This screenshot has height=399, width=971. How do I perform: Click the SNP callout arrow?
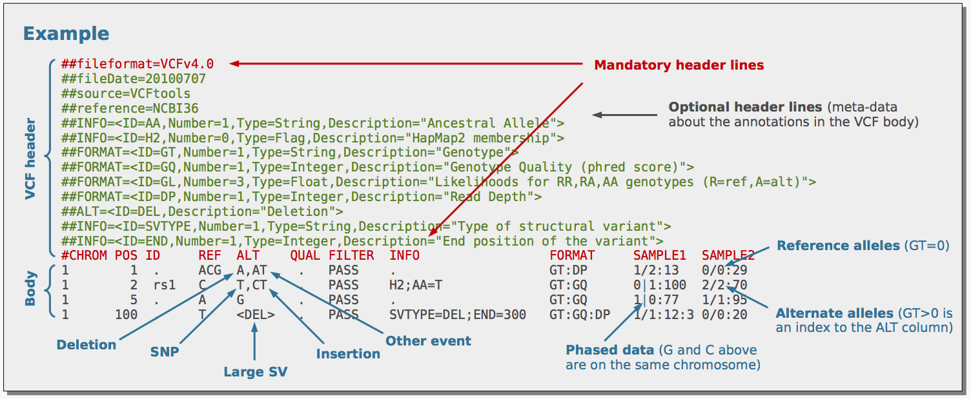coord(207,316)
